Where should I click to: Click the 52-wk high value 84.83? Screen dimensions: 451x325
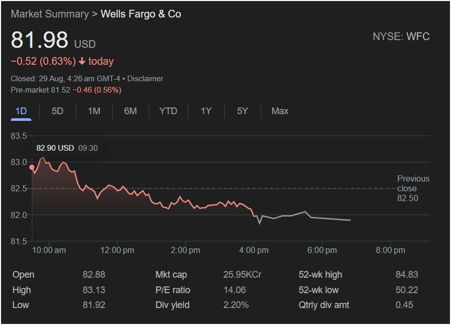404,275
